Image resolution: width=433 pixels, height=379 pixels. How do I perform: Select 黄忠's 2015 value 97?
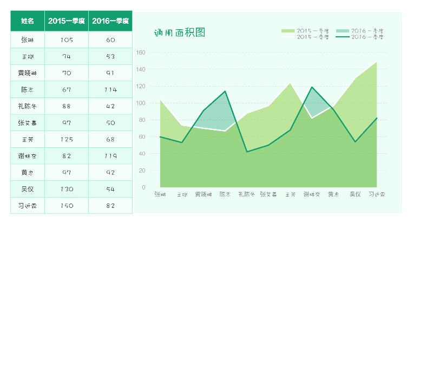(x=67, y=172)
